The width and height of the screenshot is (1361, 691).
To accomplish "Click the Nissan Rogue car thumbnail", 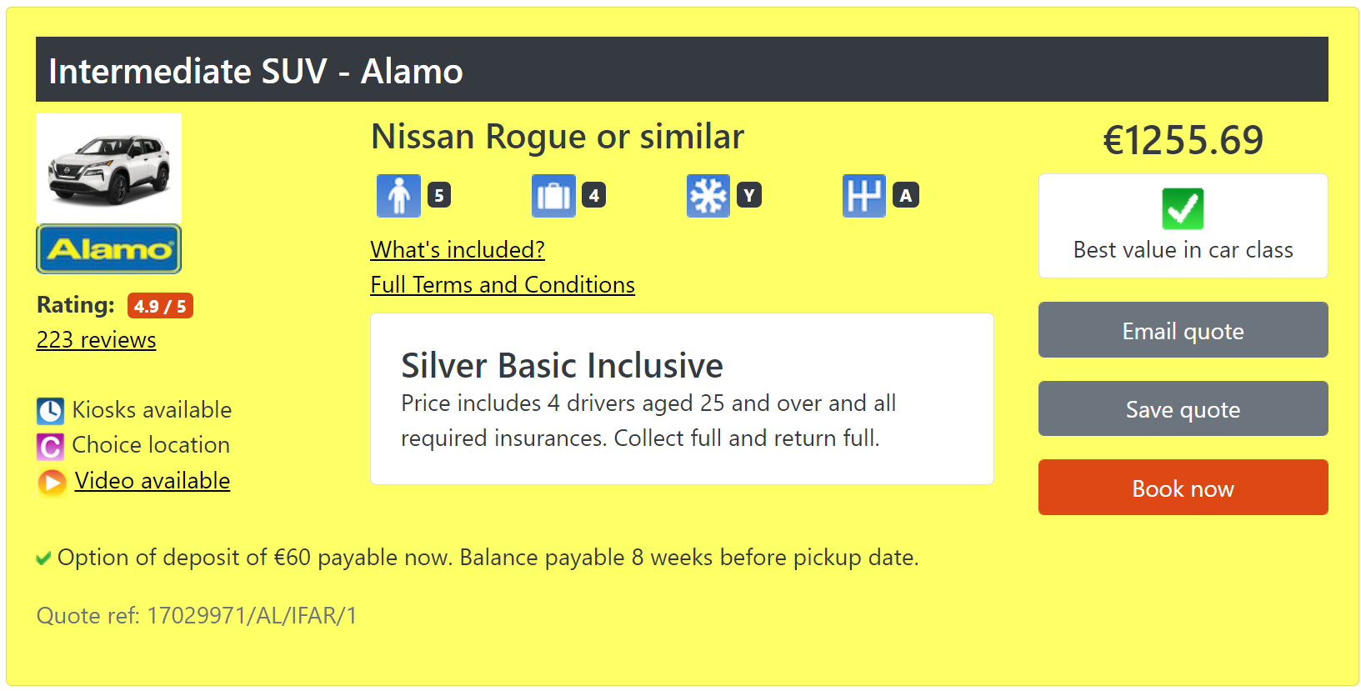I will point(109,168).
